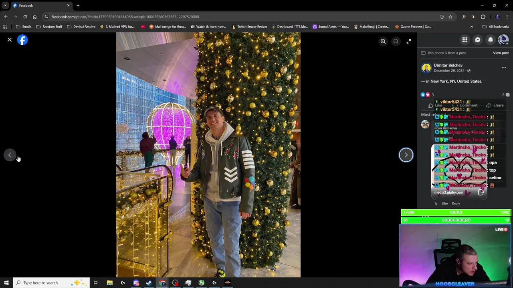513x288 pixels.
Task: Open the Chrome home page button
Action: [34, 17]
